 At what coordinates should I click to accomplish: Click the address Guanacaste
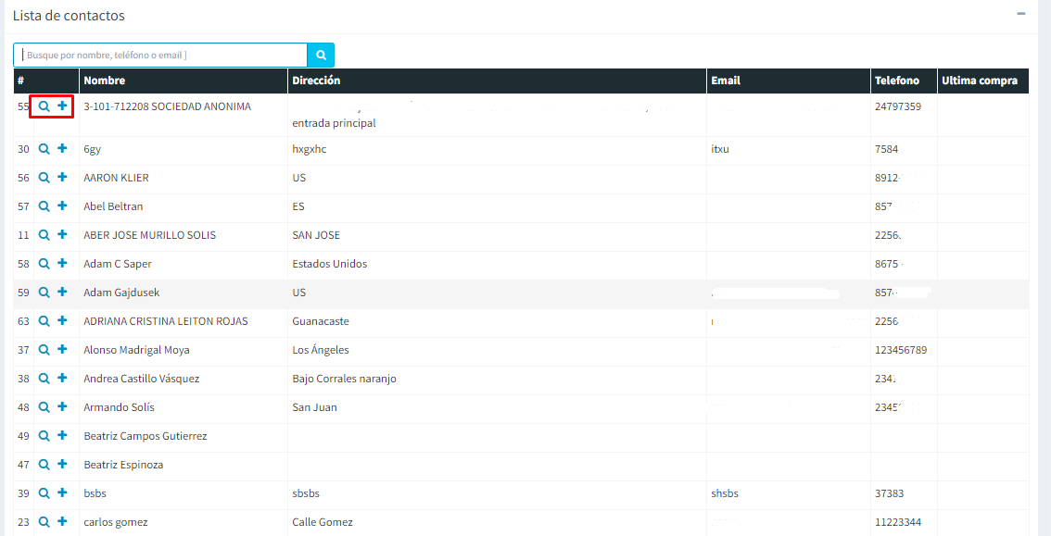click(x=321, y=322)
